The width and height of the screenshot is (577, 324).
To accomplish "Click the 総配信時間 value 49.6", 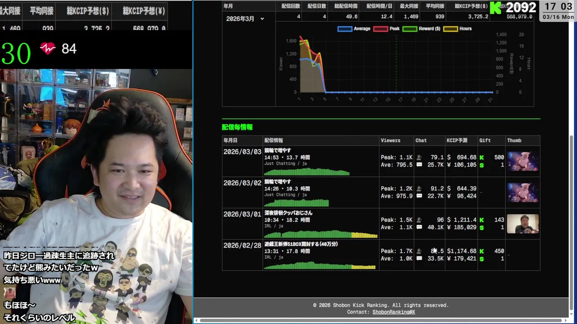I will pos(352,17).
